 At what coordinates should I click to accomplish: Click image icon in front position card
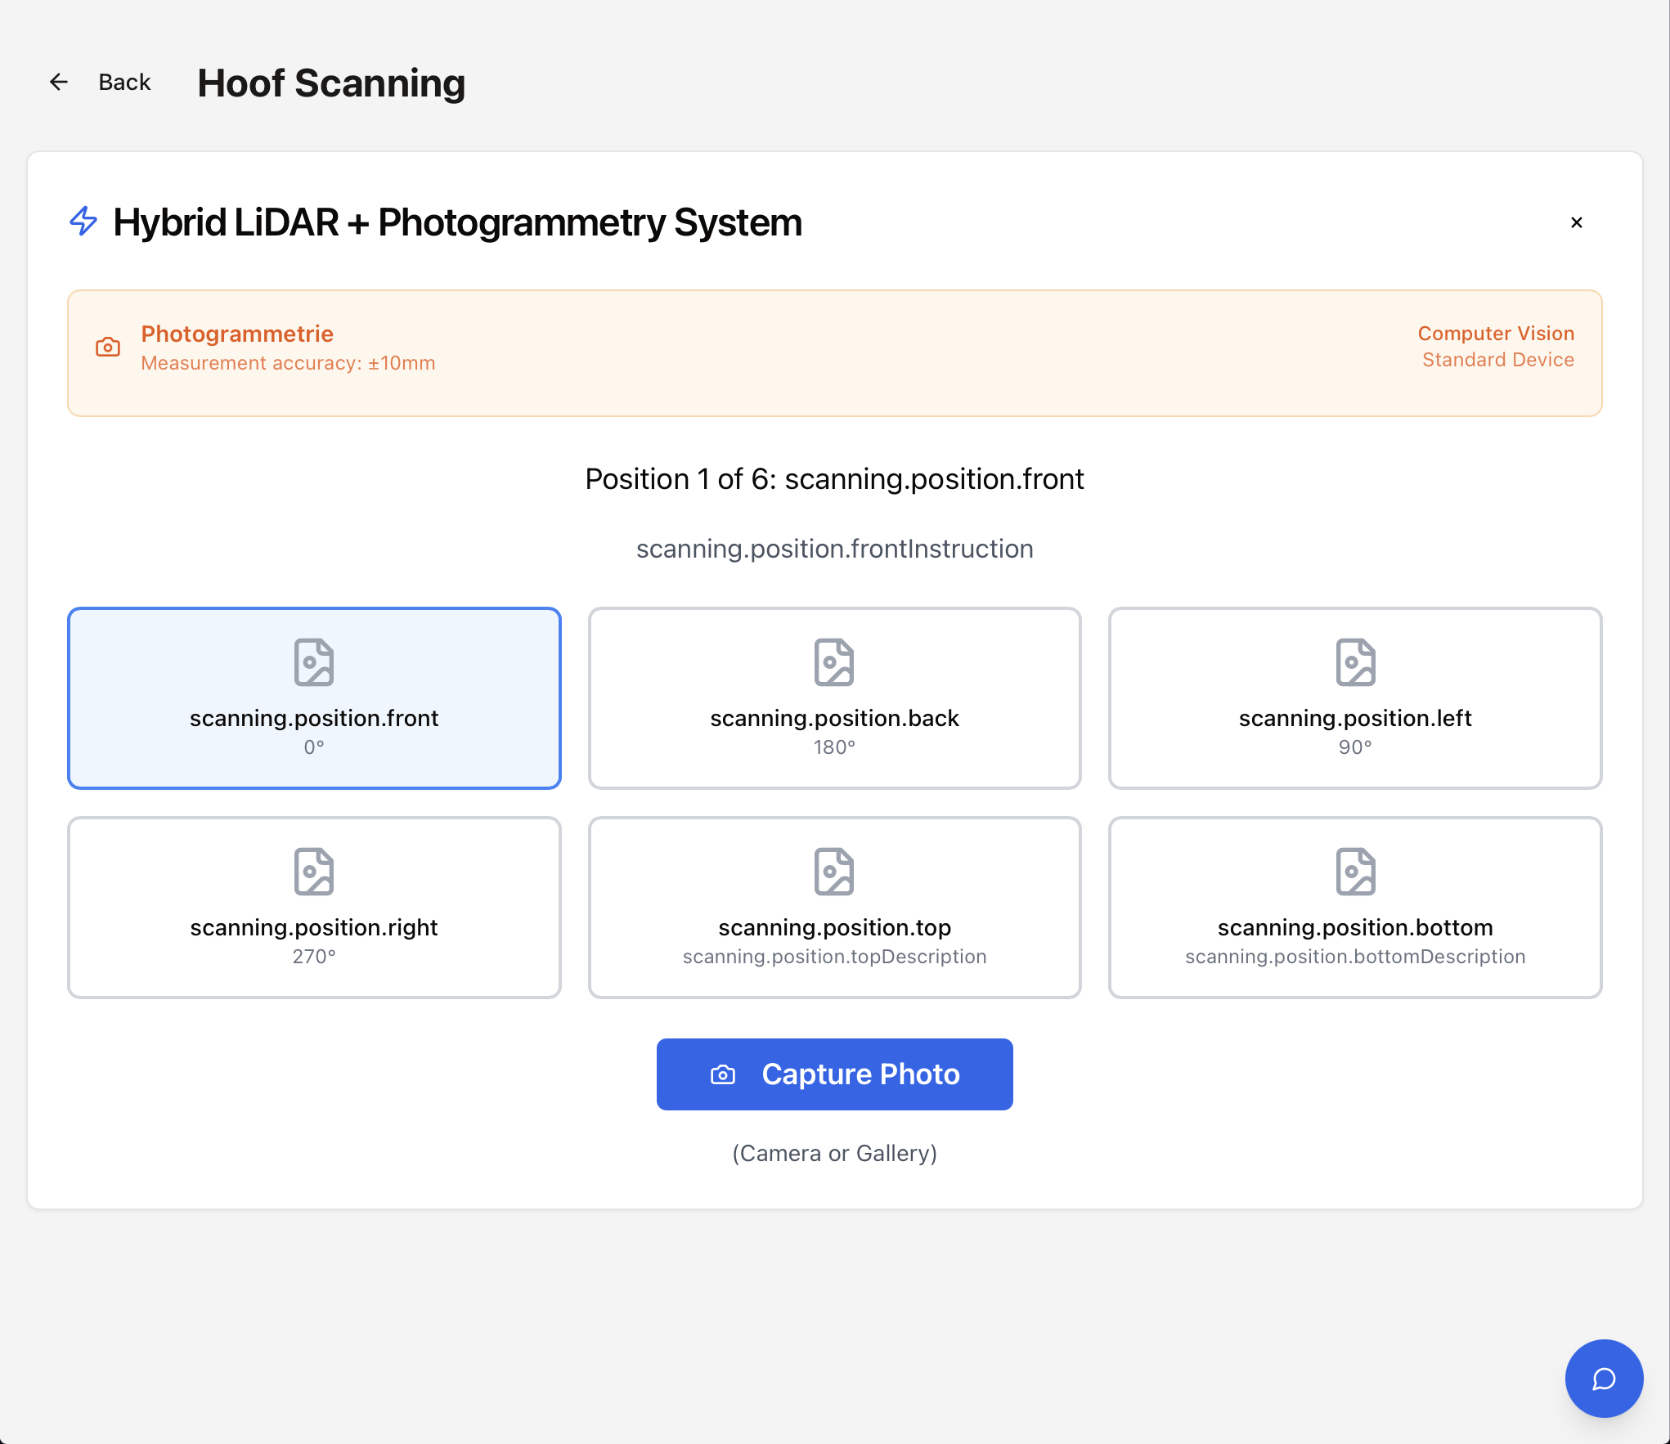tap(314, 662)
